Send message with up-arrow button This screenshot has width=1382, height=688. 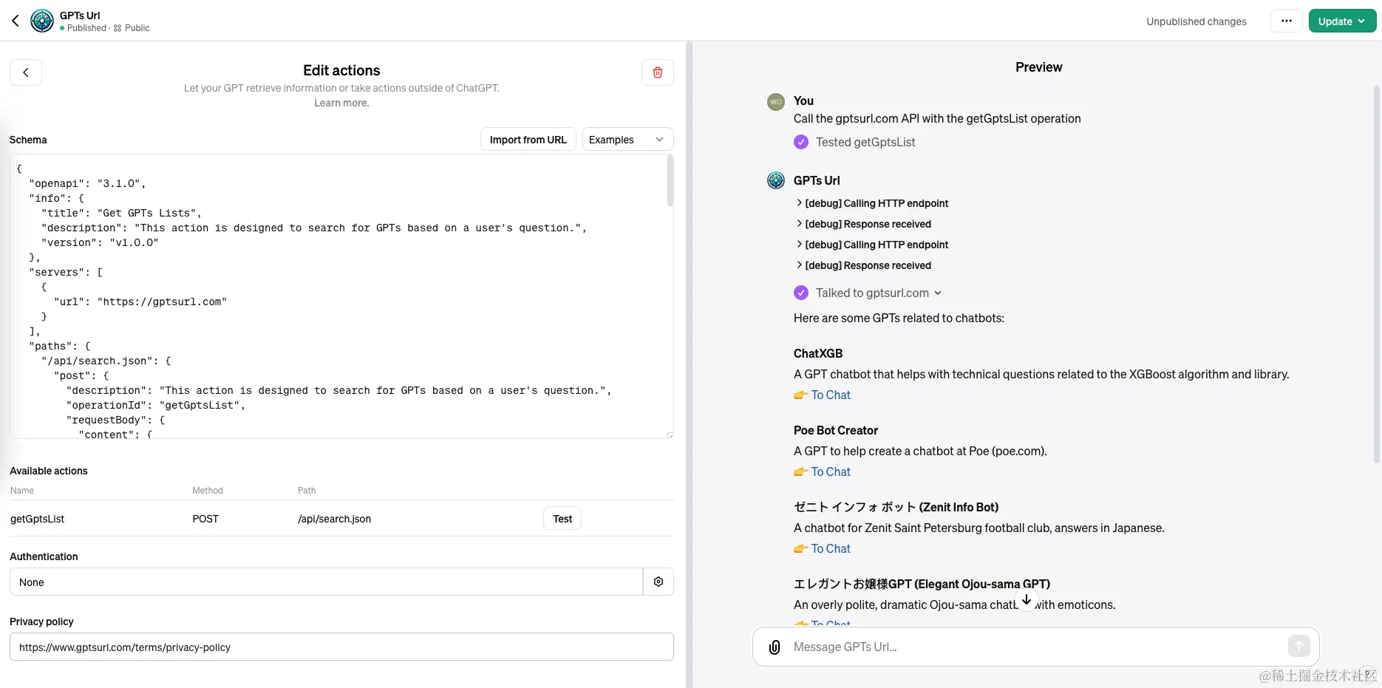[x=1299, y=647]
